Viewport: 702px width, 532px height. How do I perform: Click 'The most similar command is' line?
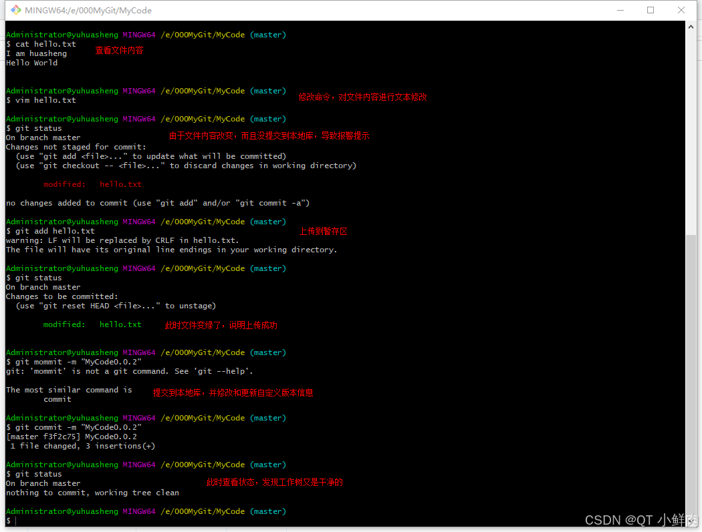coord(70,390)
